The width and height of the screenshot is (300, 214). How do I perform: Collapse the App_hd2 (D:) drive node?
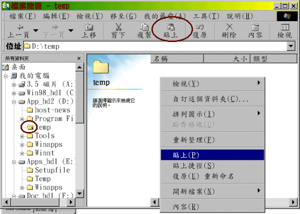[15, 101]
